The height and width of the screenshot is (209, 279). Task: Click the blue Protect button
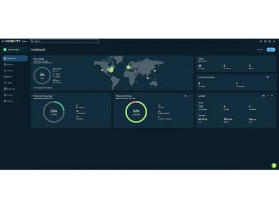pos(271,50)
